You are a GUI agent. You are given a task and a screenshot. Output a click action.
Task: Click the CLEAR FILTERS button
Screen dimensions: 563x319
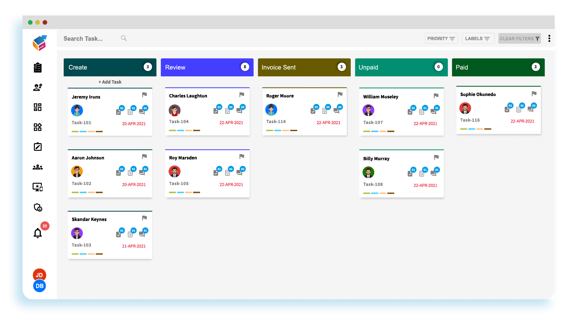pos(519,38)
